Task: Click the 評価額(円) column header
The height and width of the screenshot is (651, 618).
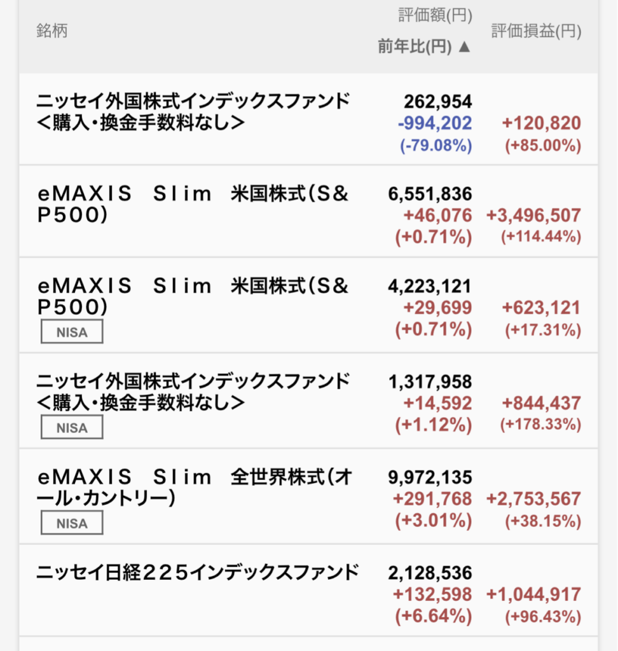Action: [435, 17]
